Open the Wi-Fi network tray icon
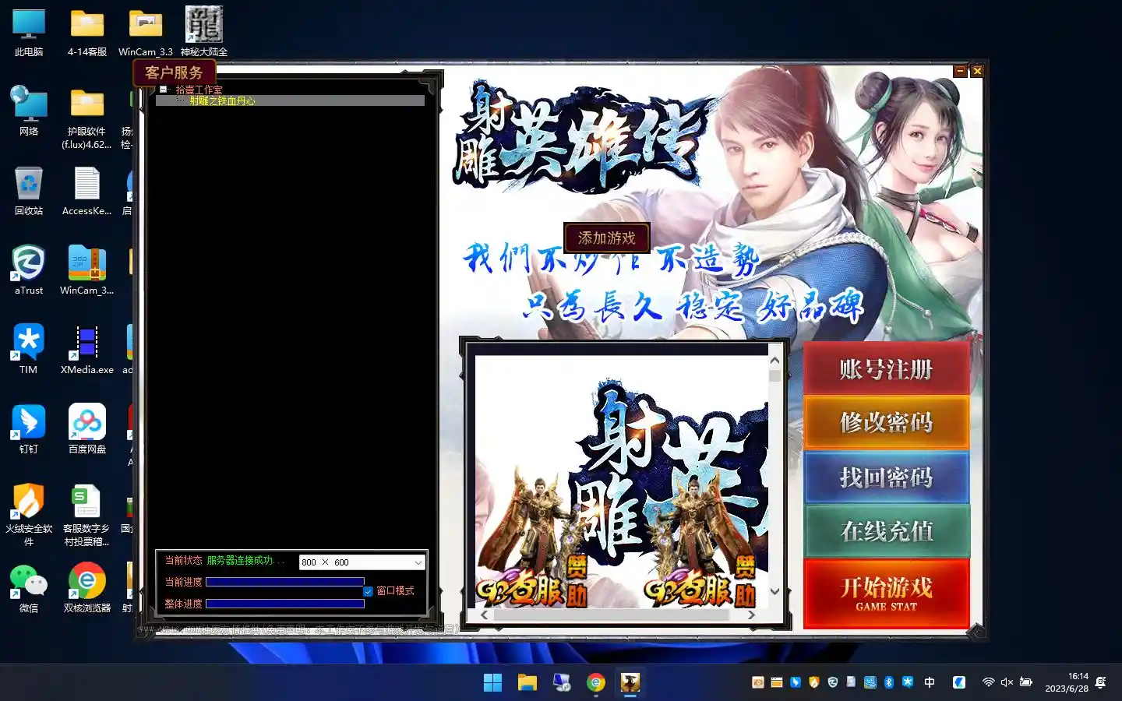This screenshot has height=701, width=1122. pyautogui.click(x=988, y=682)
